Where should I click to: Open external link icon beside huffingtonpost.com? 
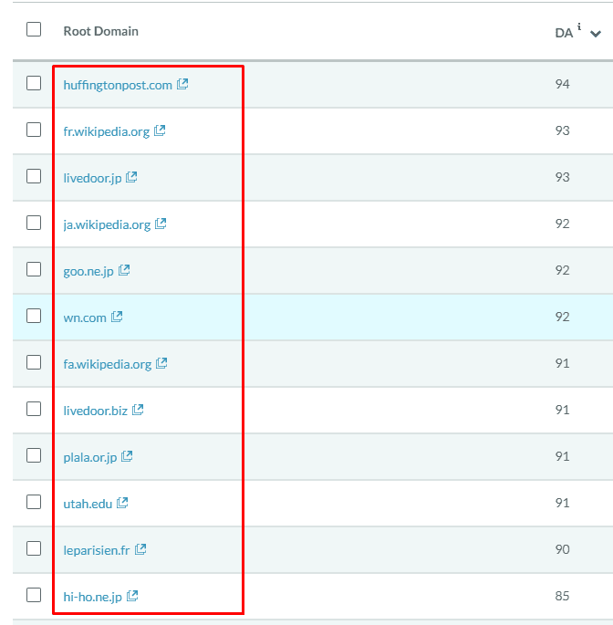pos(182,84)
